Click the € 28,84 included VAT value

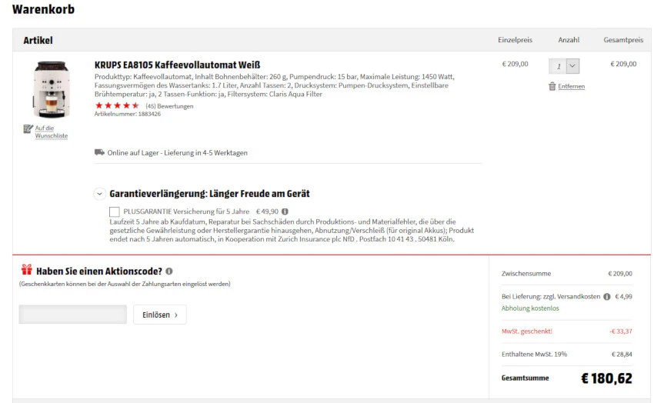pyautogui.click(x=622, y=355)
